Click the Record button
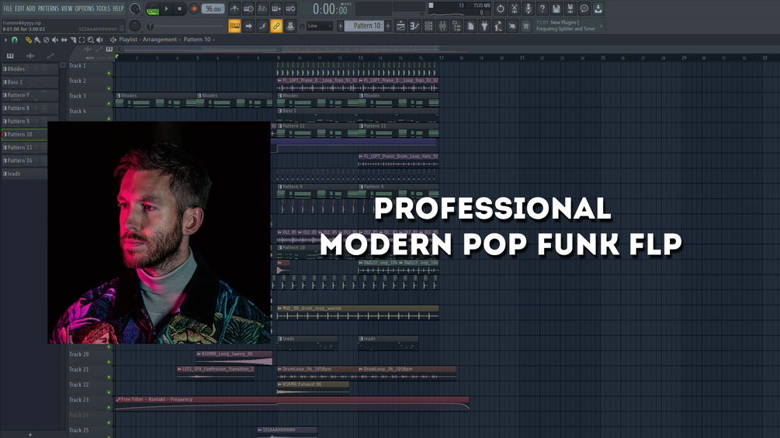 [194, 9]
